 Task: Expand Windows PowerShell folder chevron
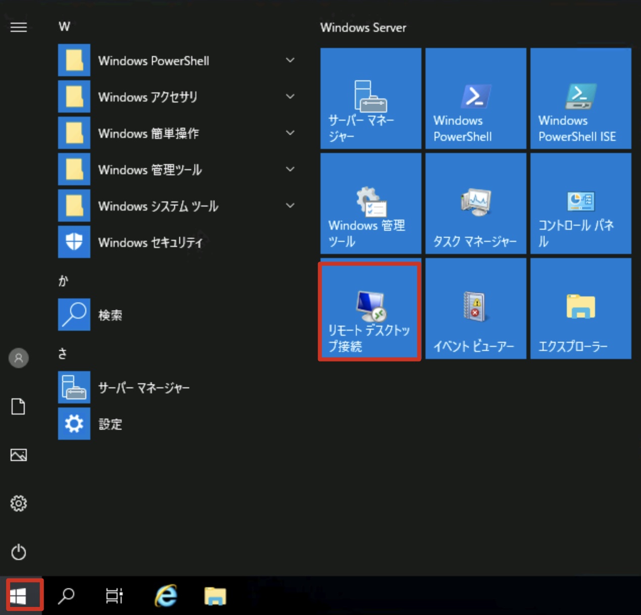pos(290,60)
